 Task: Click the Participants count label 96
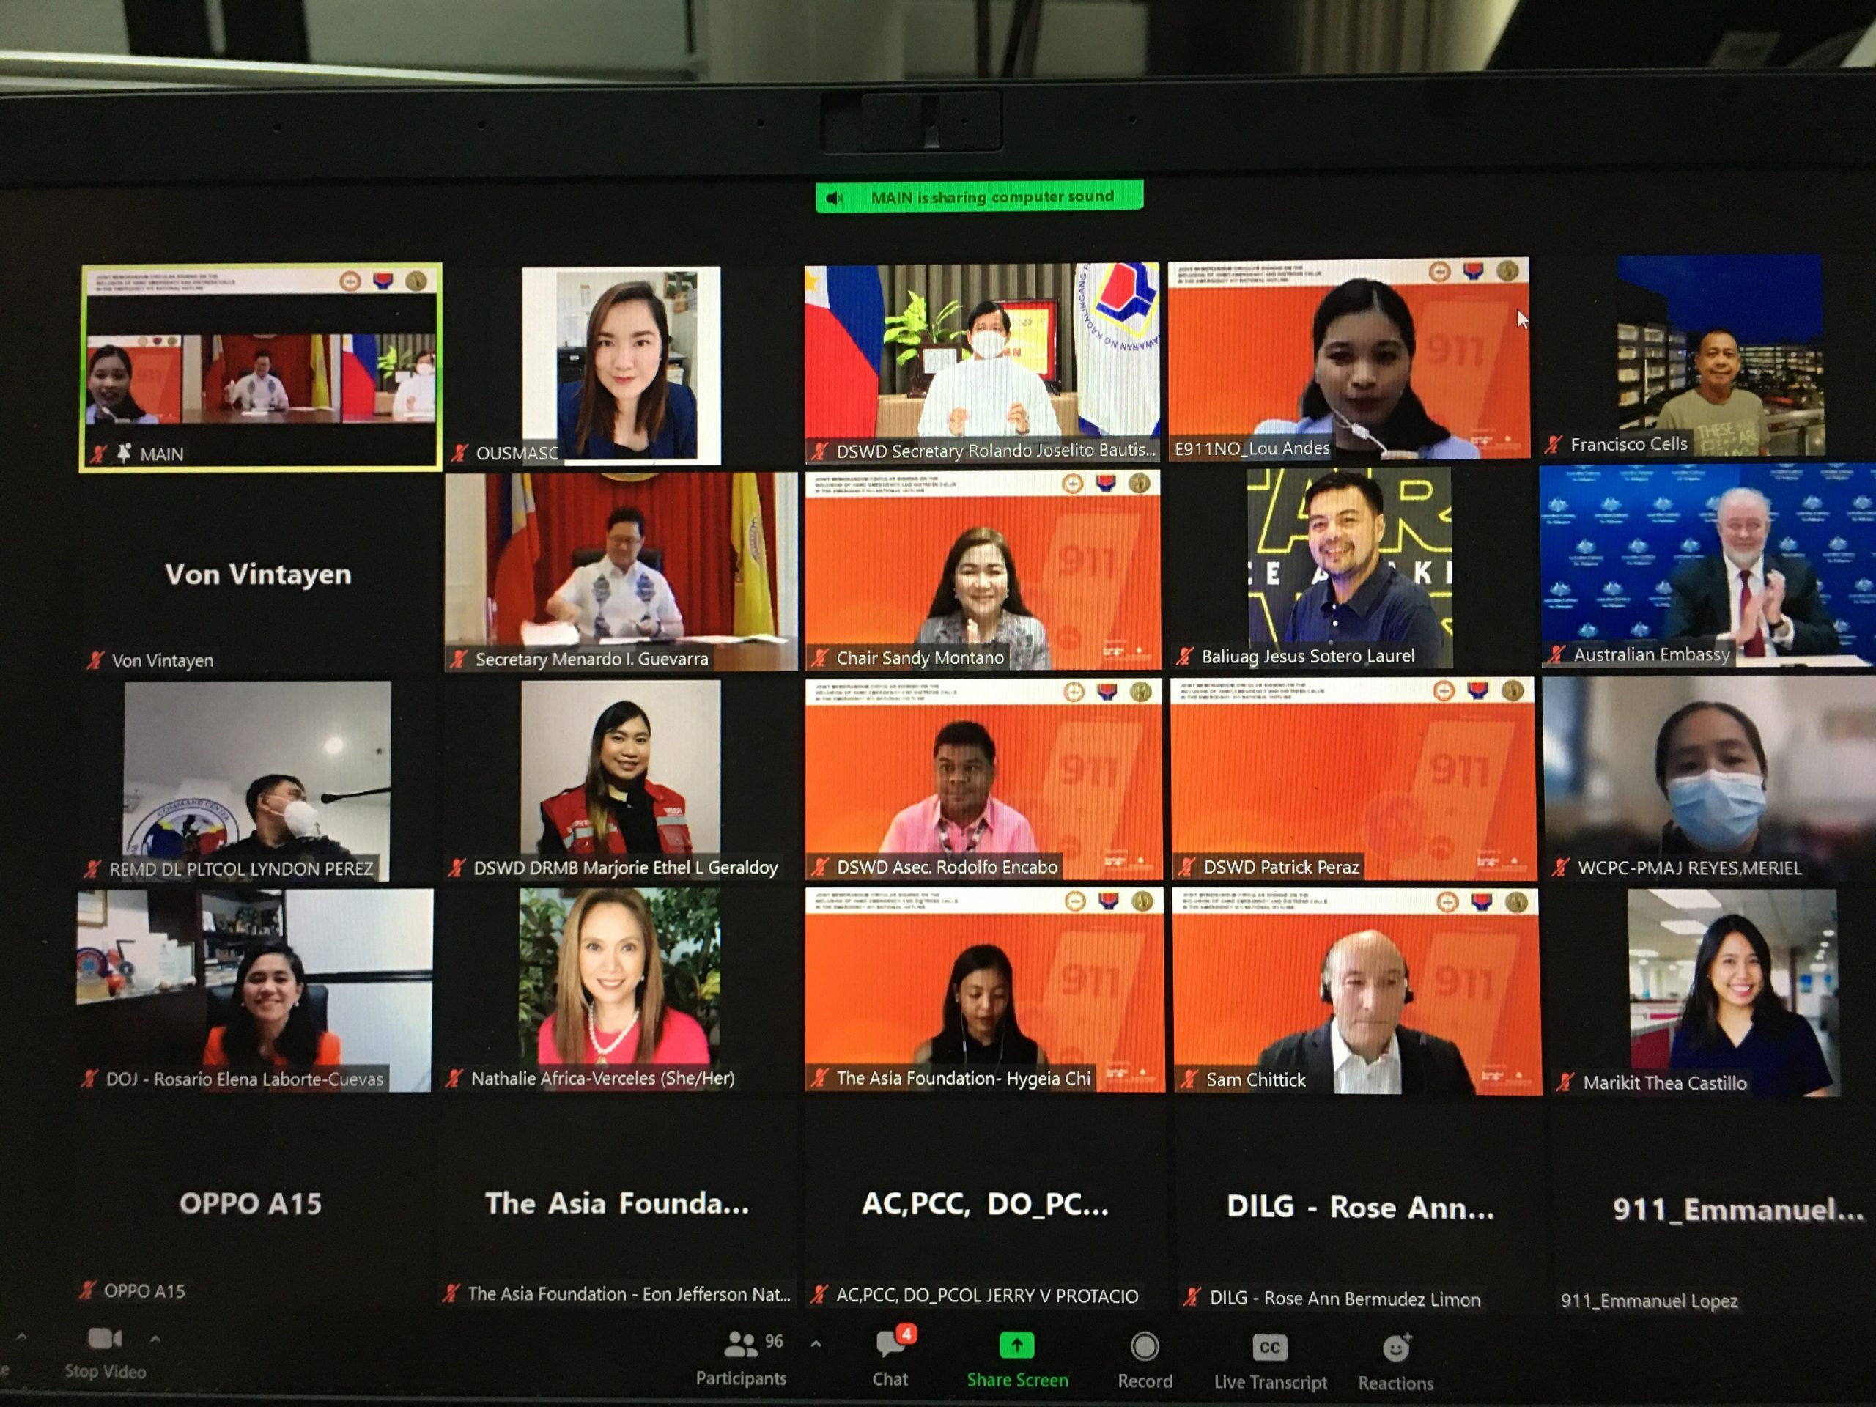773,1341
